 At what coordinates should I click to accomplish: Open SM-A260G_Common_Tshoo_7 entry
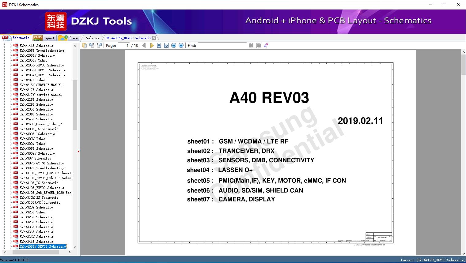[41, 124]
